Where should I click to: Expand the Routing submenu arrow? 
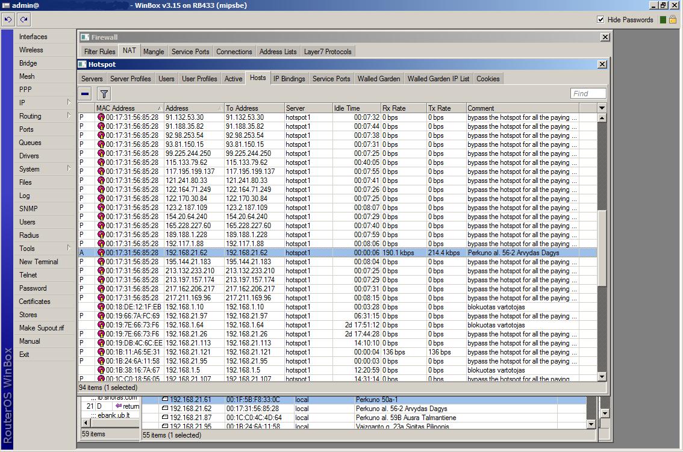click(x=69, y=116)
